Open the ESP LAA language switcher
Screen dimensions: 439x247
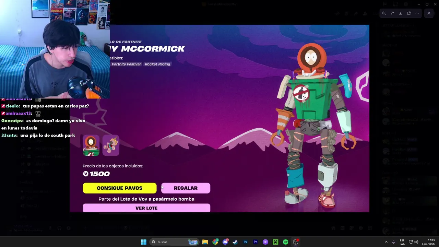click(402, 242)
